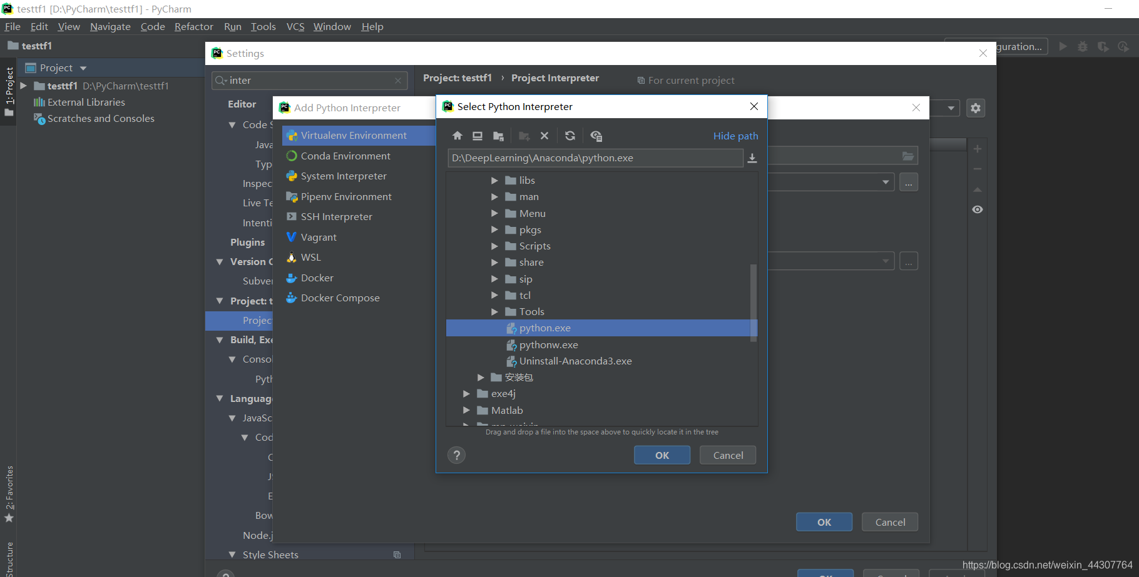Click OK in Add Python Interpreter
Screen dimensions: 1139x577
point(824,522)
